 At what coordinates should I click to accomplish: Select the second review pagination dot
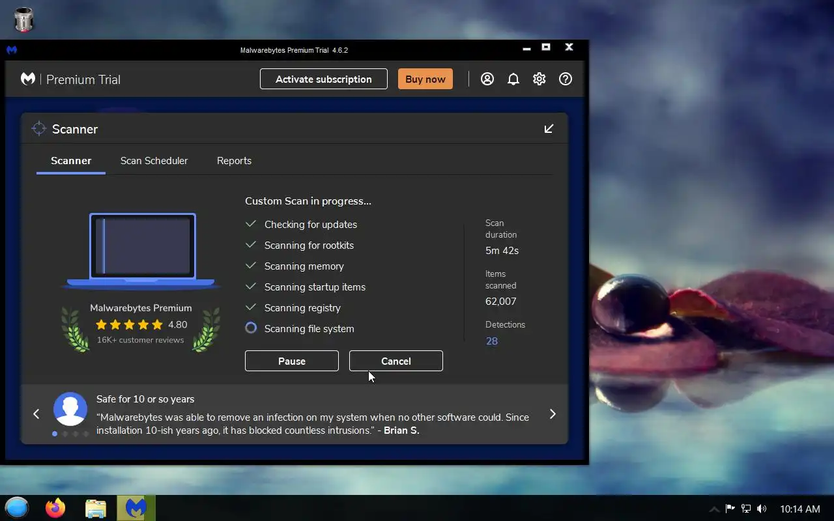click(x=65, y=434)
